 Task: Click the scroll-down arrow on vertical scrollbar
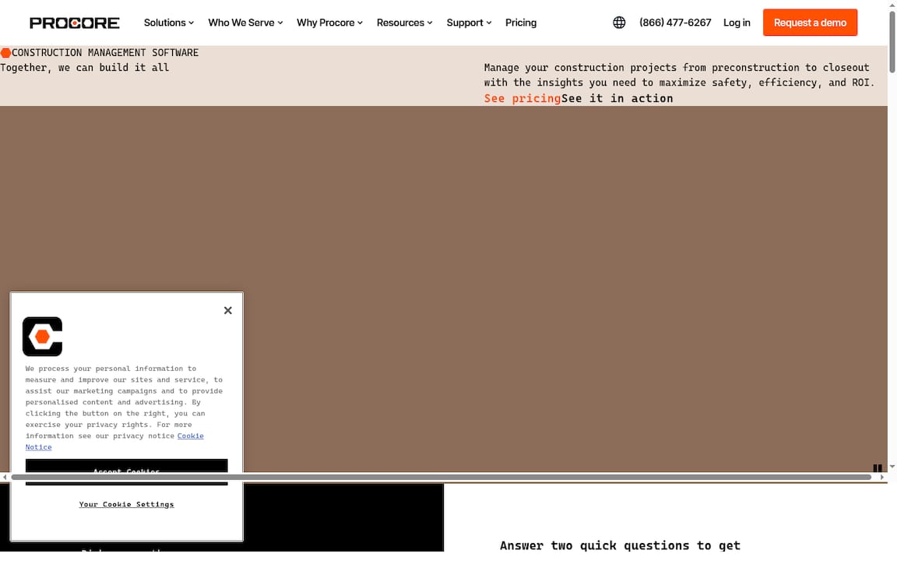coord(892,467)
